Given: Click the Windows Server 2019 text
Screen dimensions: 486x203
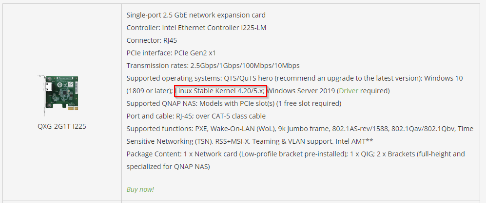Looking at the screenshot, I should click(300, 91).
